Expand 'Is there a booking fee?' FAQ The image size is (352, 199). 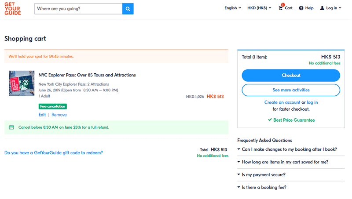(x=291, y=187)
